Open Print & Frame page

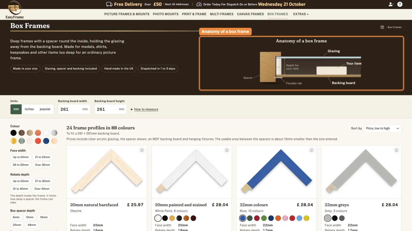tap(194, 14)
